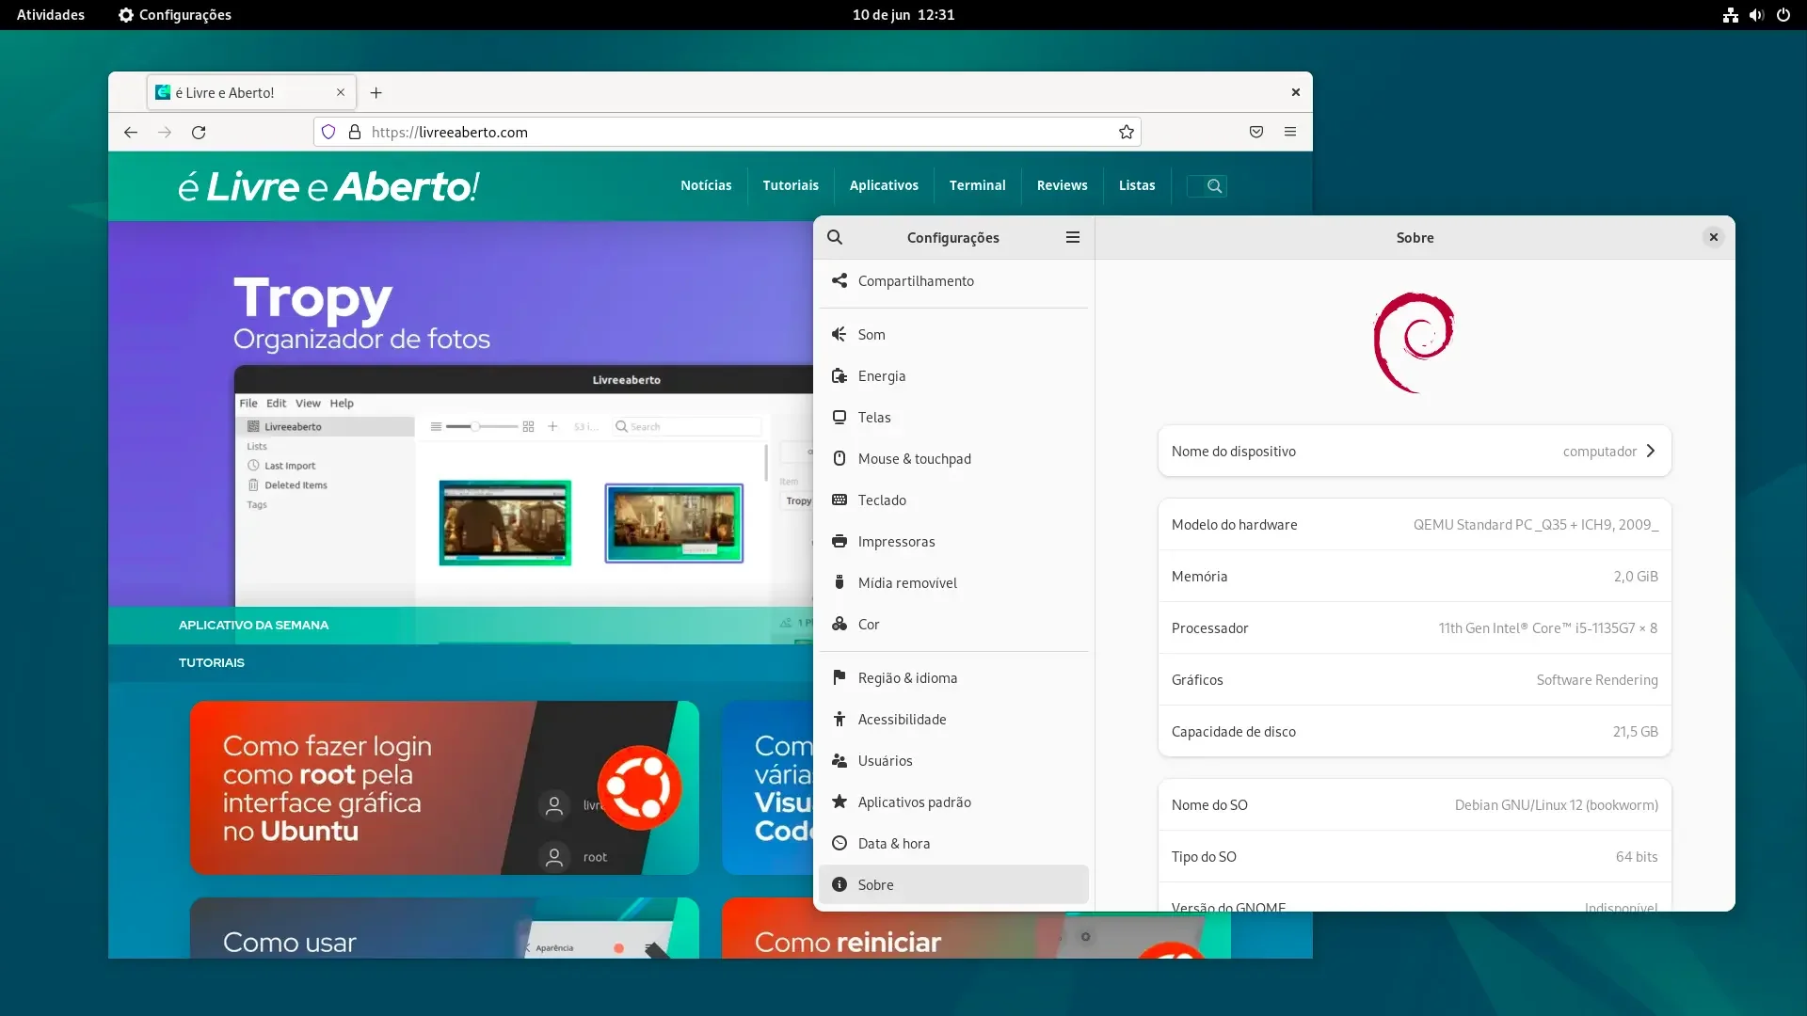Click the shield tracking protection icon
Screen dimensions: 1807x1016
328,133
